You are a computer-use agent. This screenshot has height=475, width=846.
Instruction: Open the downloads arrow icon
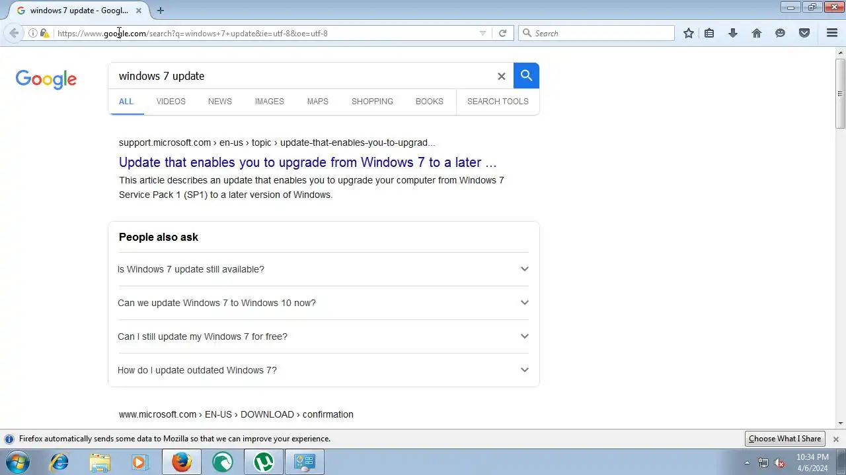[x=733, y=33]
